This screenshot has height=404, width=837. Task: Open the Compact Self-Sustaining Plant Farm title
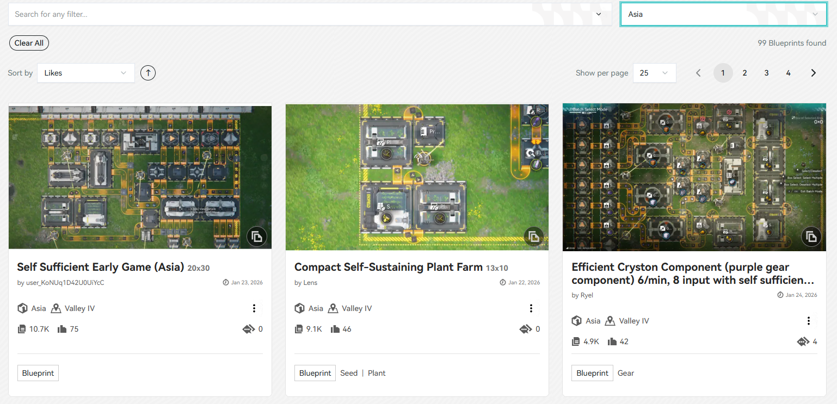389,267
